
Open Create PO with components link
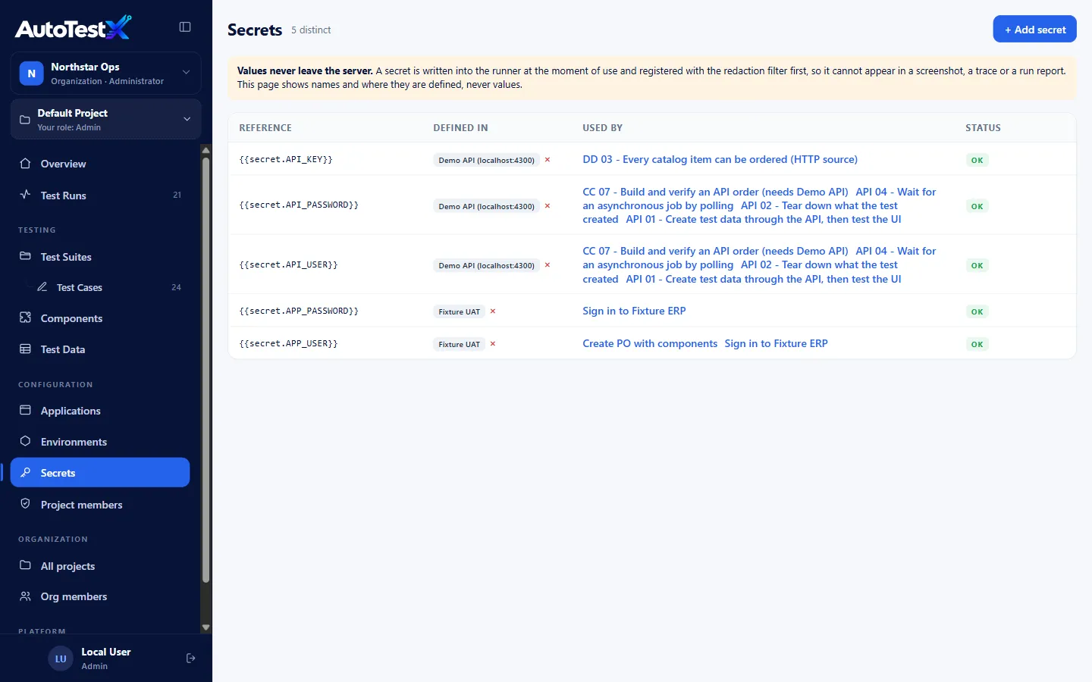(650, 343)
